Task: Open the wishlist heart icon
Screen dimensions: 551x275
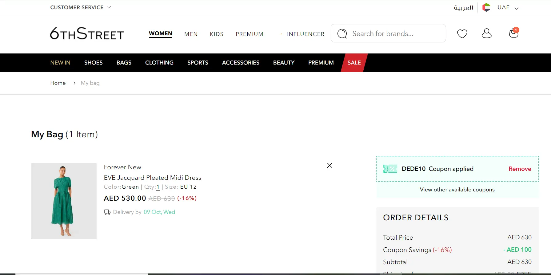Action: tap(462, 33)
